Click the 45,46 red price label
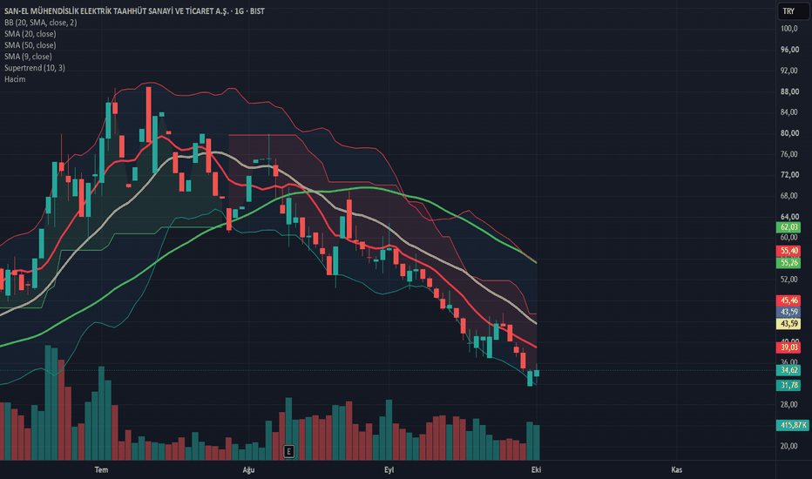This screenshot has height=479, width=812. pos(788,300)
